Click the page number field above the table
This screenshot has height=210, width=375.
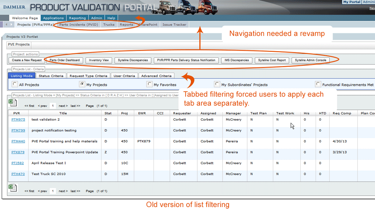click(x=53, y=106)
